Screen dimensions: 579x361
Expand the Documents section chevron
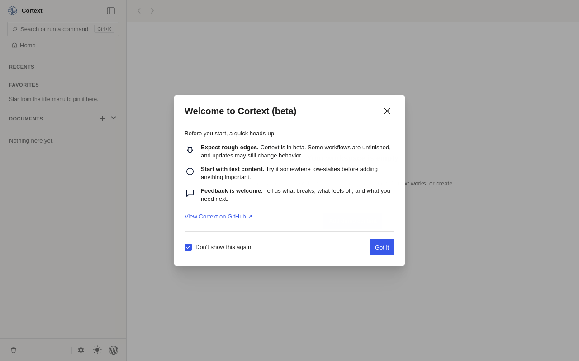click(x=114, y=118)
